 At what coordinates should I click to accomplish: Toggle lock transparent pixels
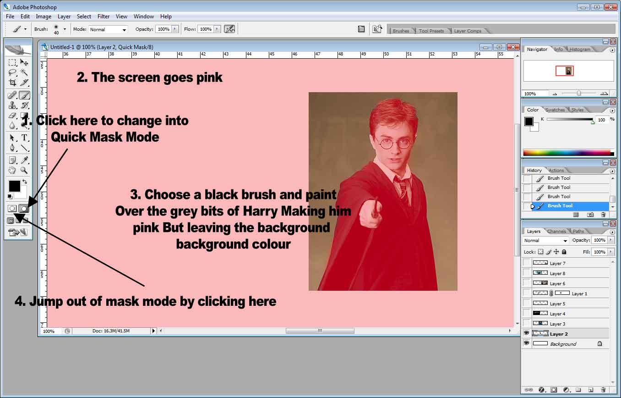[x=540, y=252]
